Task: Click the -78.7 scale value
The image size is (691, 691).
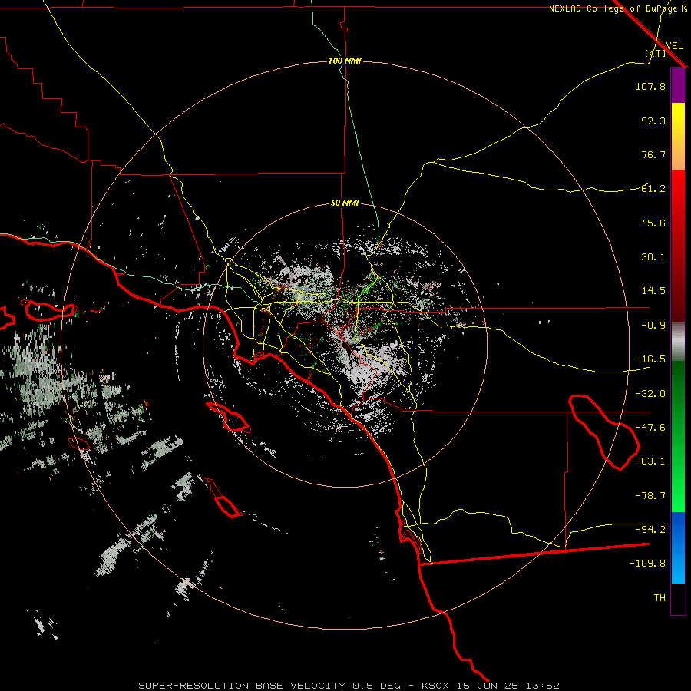Action: click(x=650, y=496)
